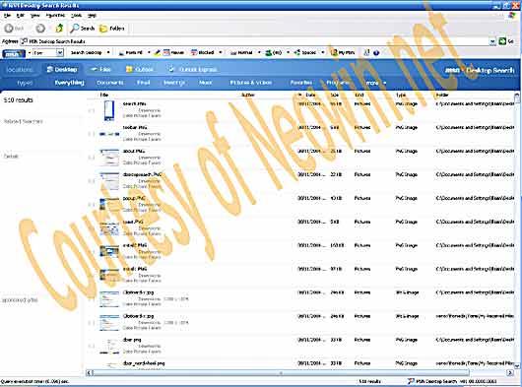Select the Desktop location tab
Image resolution: width=522 pixels, height=387 pixels.
click(x=62, y=69)
